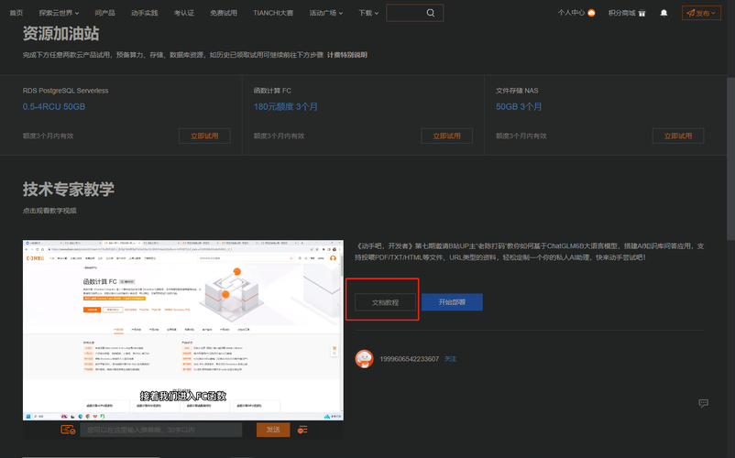Click the 函数计算 FC card title
This screenshot has height=458, width=735.
tap(272, 91)
